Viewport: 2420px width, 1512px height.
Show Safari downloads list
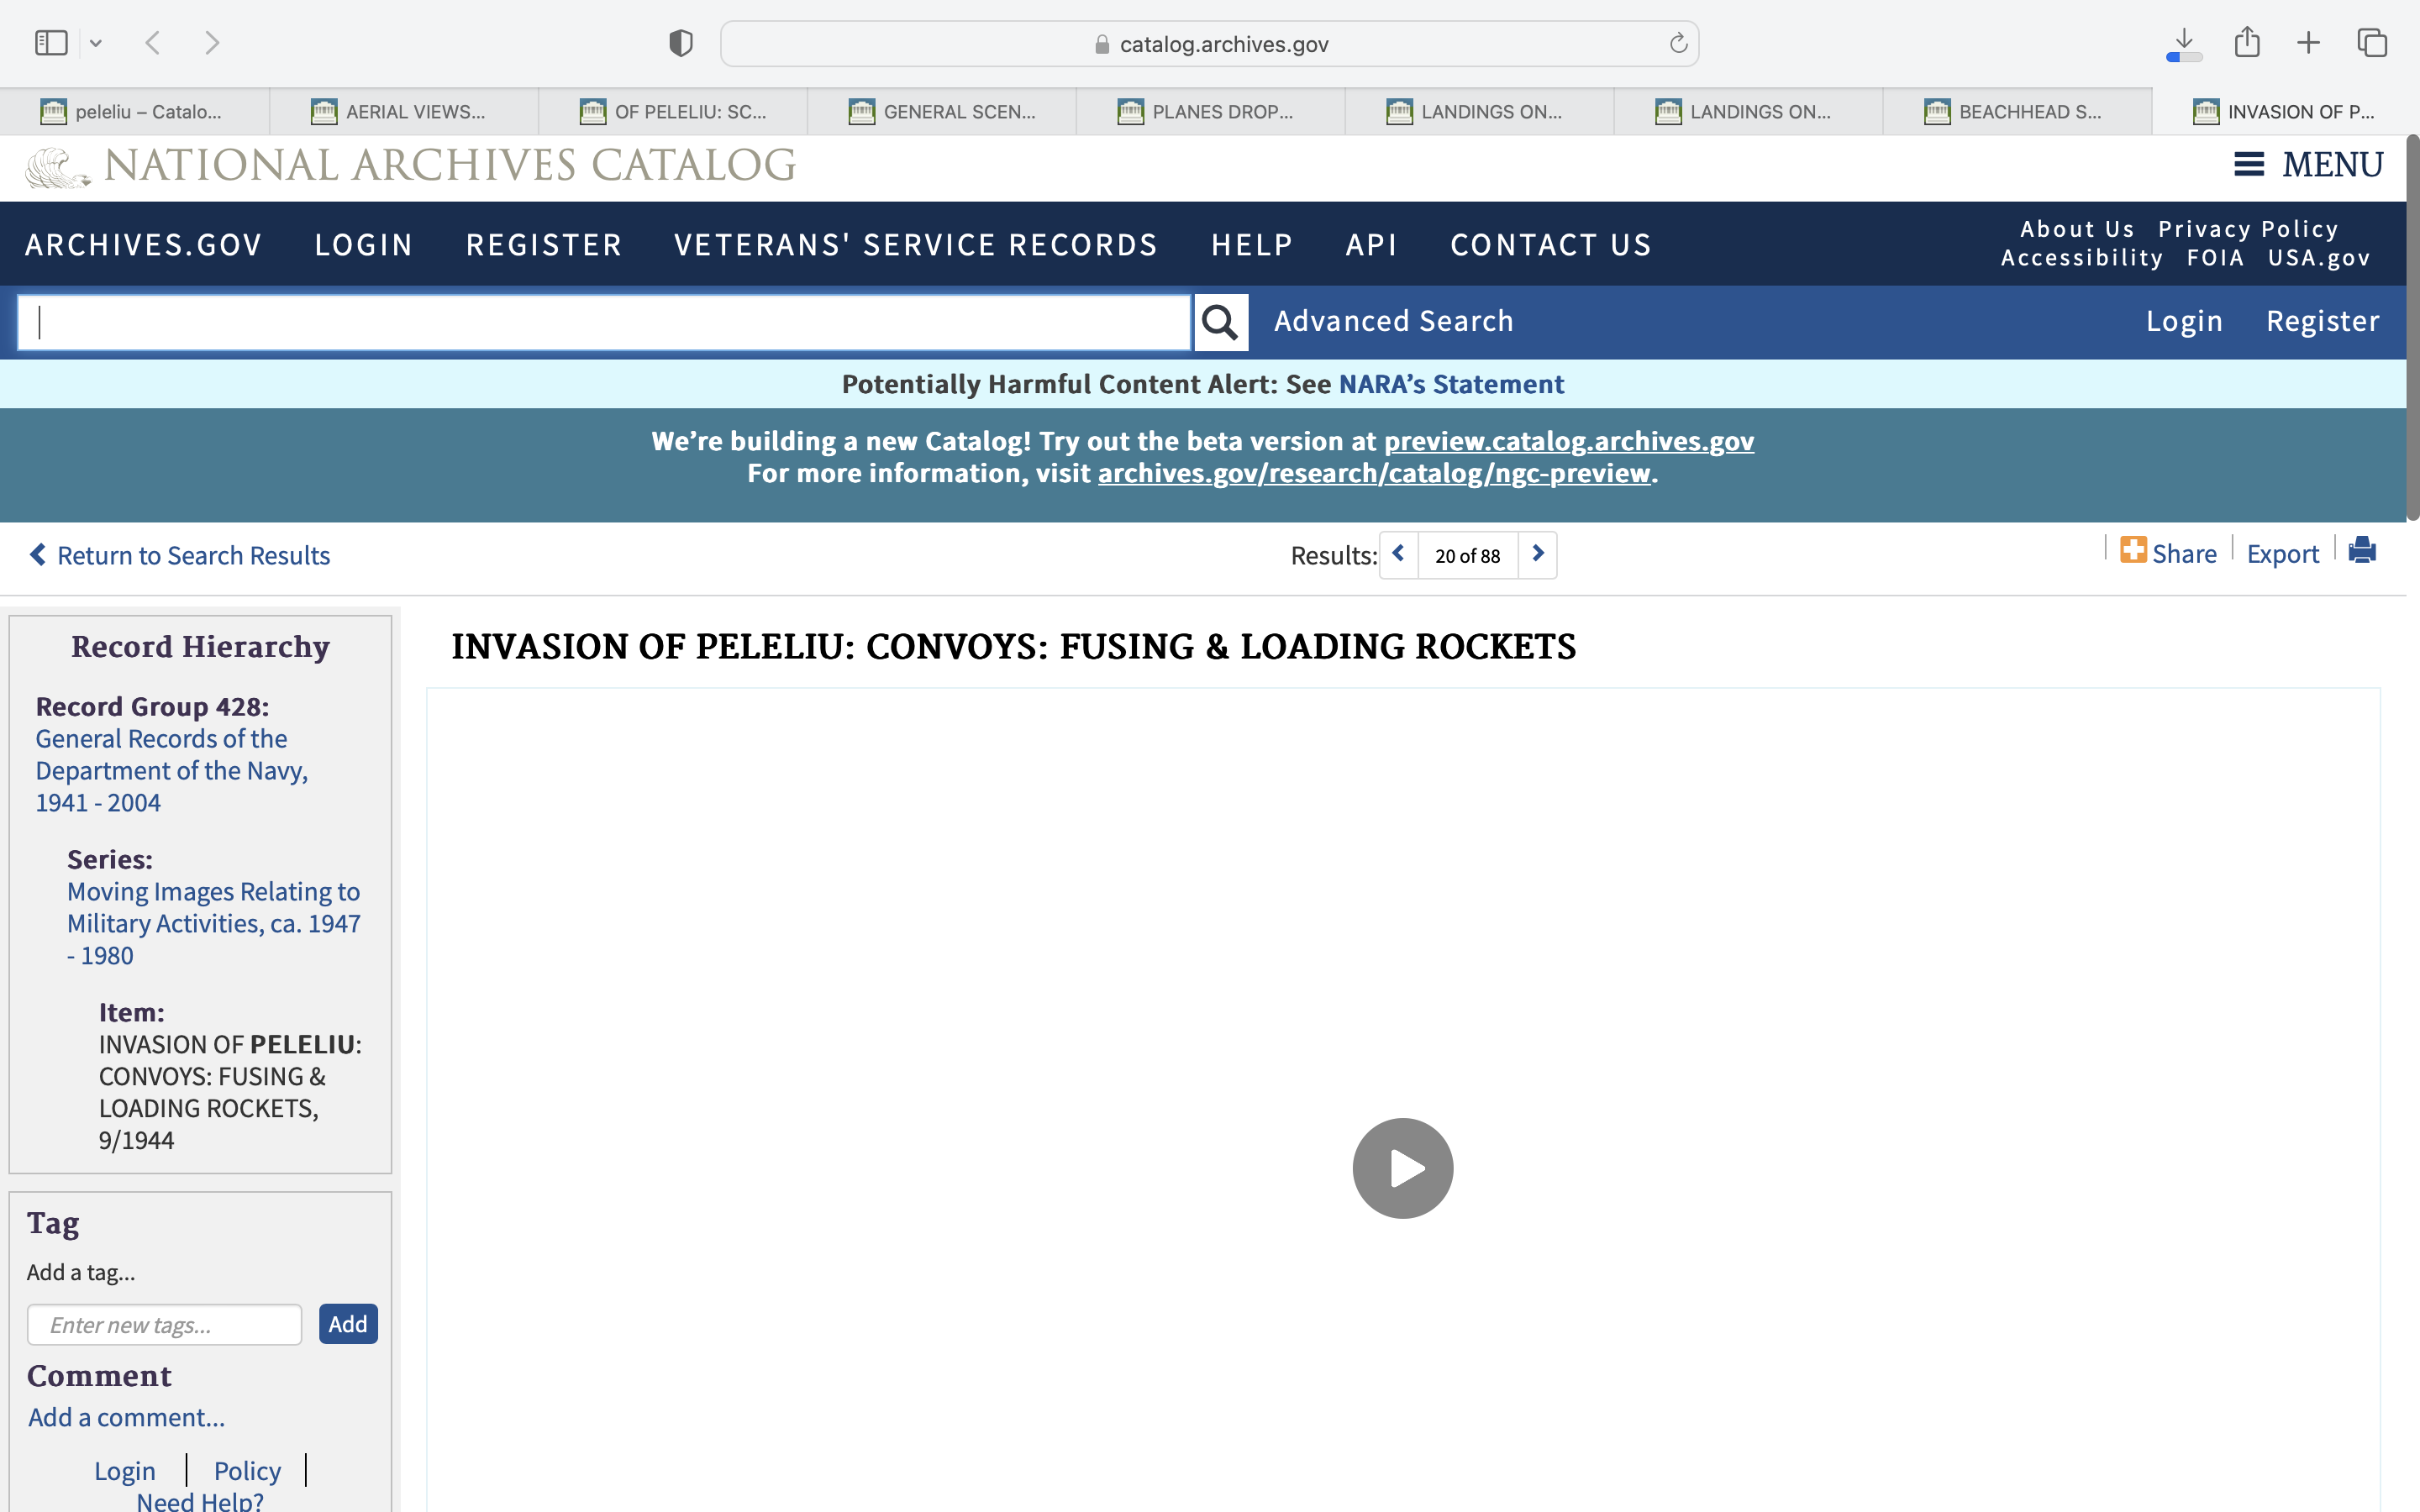pyautogui.click(x=2184, y=43)
